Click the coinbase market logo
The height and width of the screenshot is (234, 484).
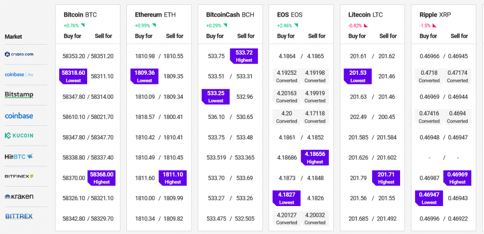tap(19, 116)
